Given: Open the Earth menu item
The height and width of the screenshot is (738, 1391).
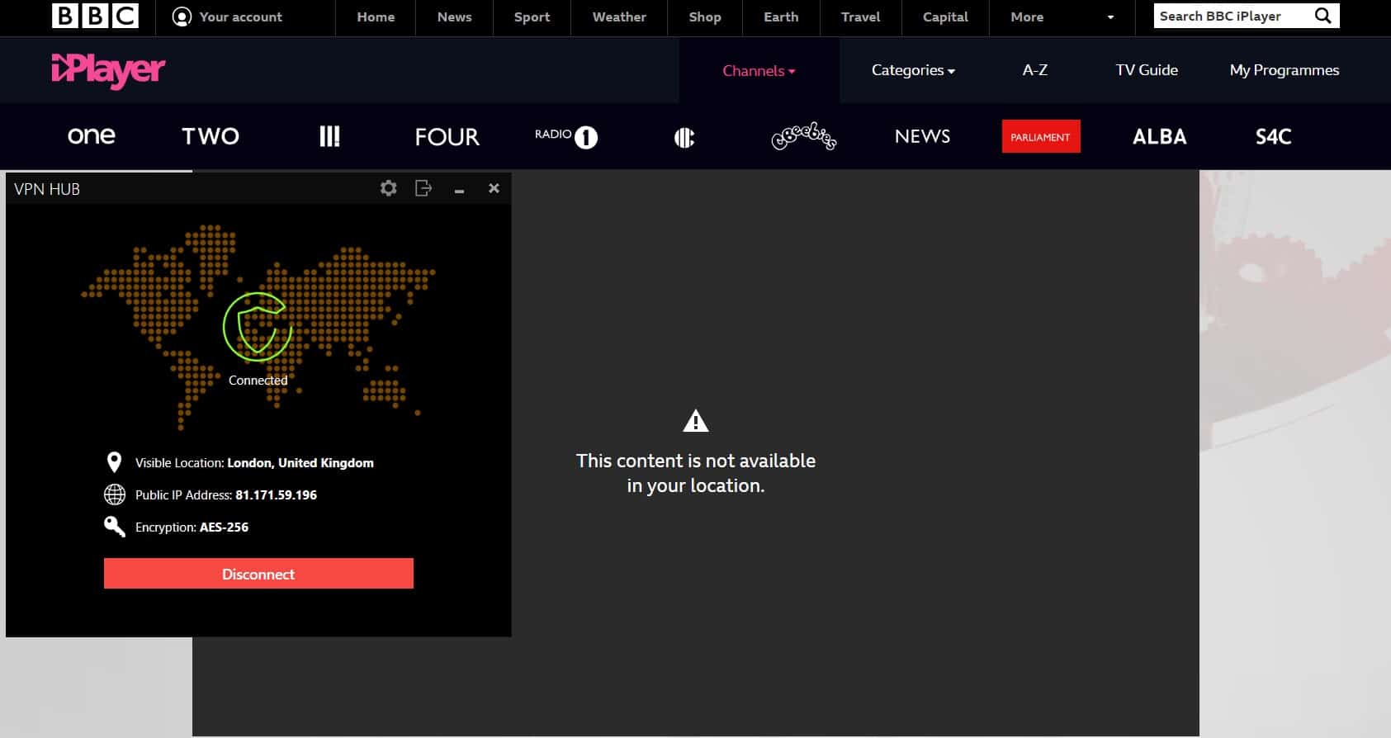Looking at the screenshot, I should [781, 17].
